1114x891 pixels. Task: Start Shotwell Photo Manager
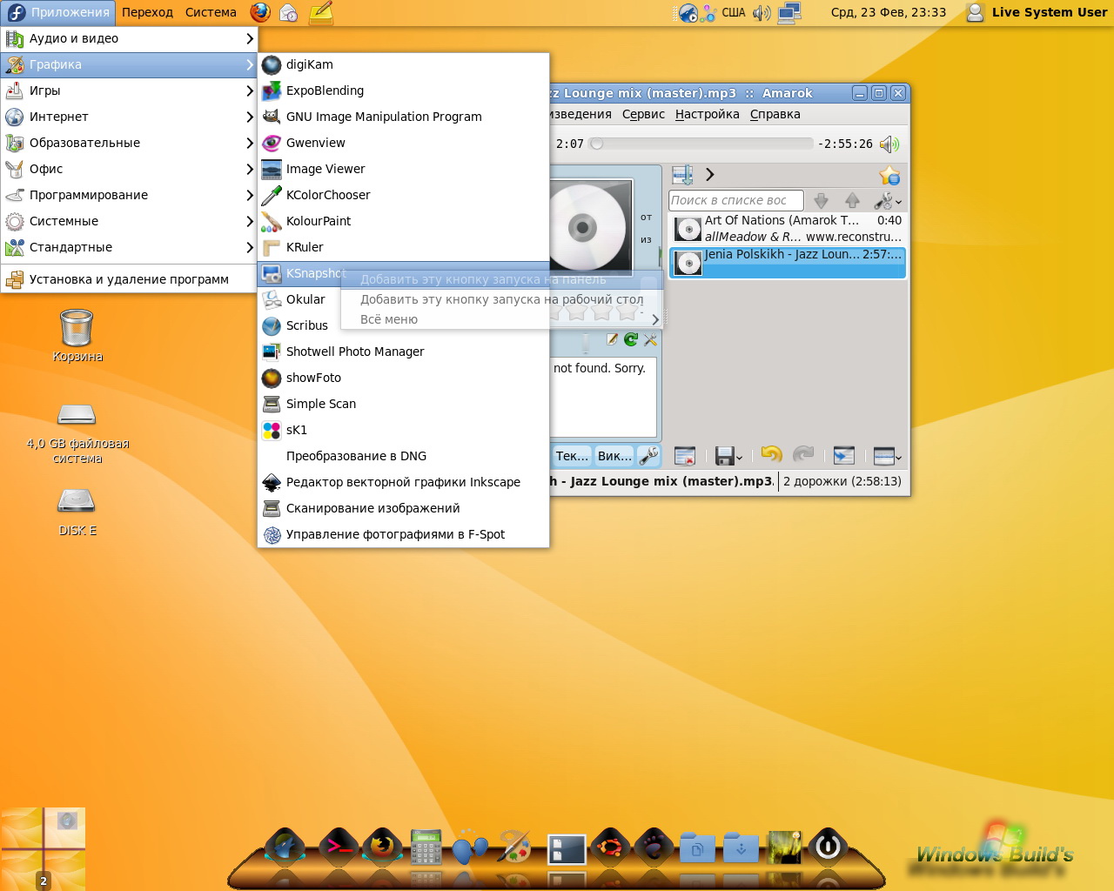pyautogui.click(x=404, y=352)
